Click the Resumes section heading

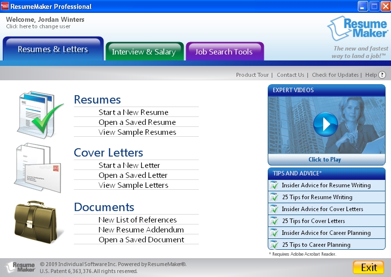pos(97,100)
